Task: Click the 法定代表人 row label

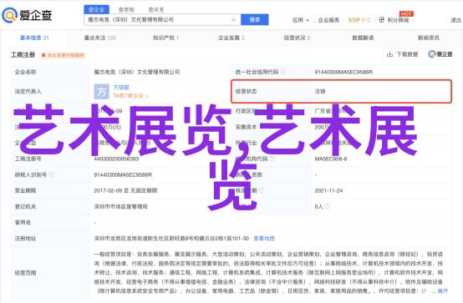Action: (x=28, y=92)
